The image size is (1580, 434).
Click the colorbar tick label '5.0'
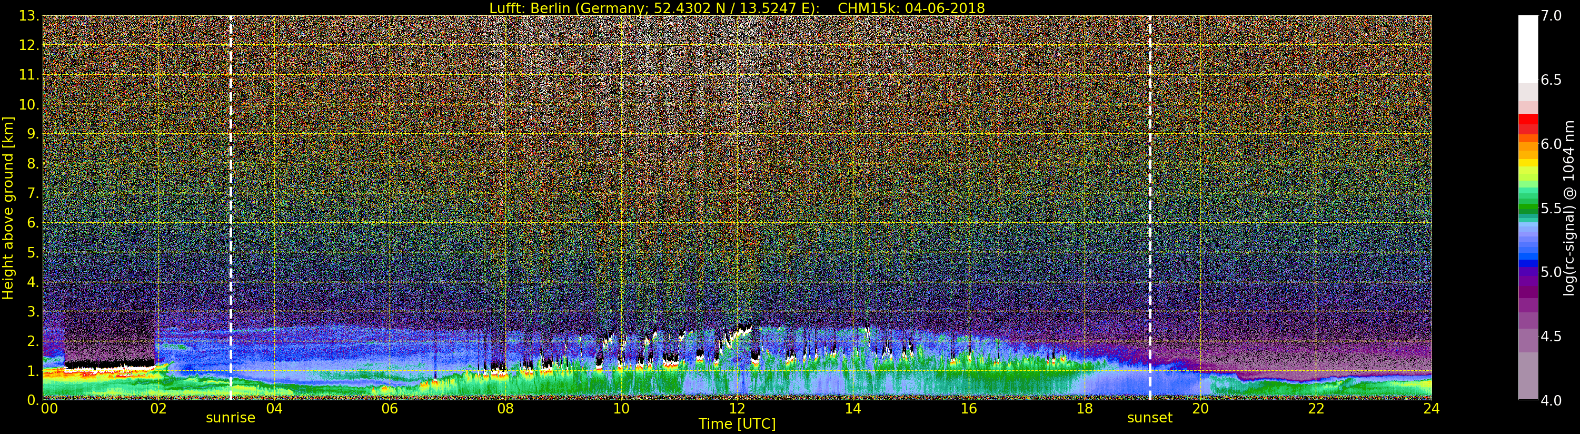[x=1551, y=272]
